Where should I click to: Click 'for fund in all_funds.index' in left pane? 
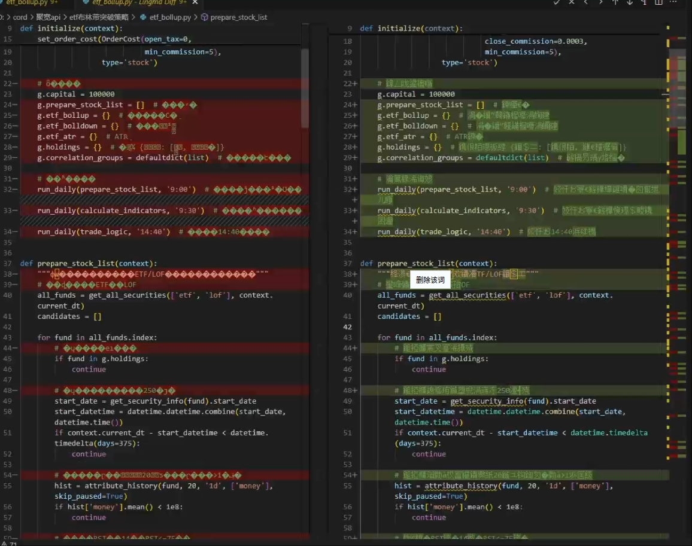tap(97, 337)
